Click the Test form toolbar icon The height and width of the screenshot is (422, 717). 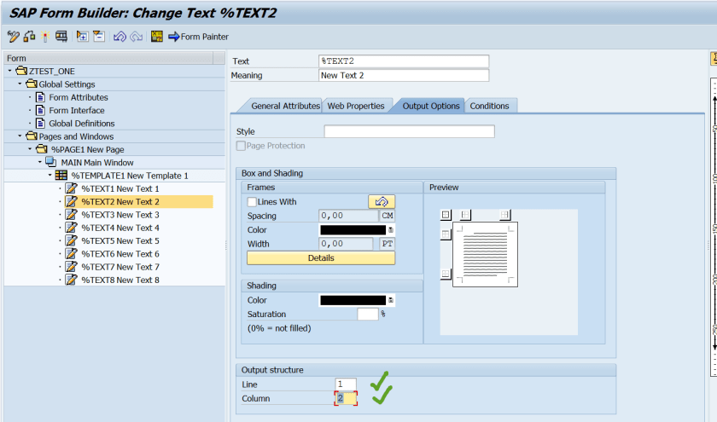(x=61, y=37)
